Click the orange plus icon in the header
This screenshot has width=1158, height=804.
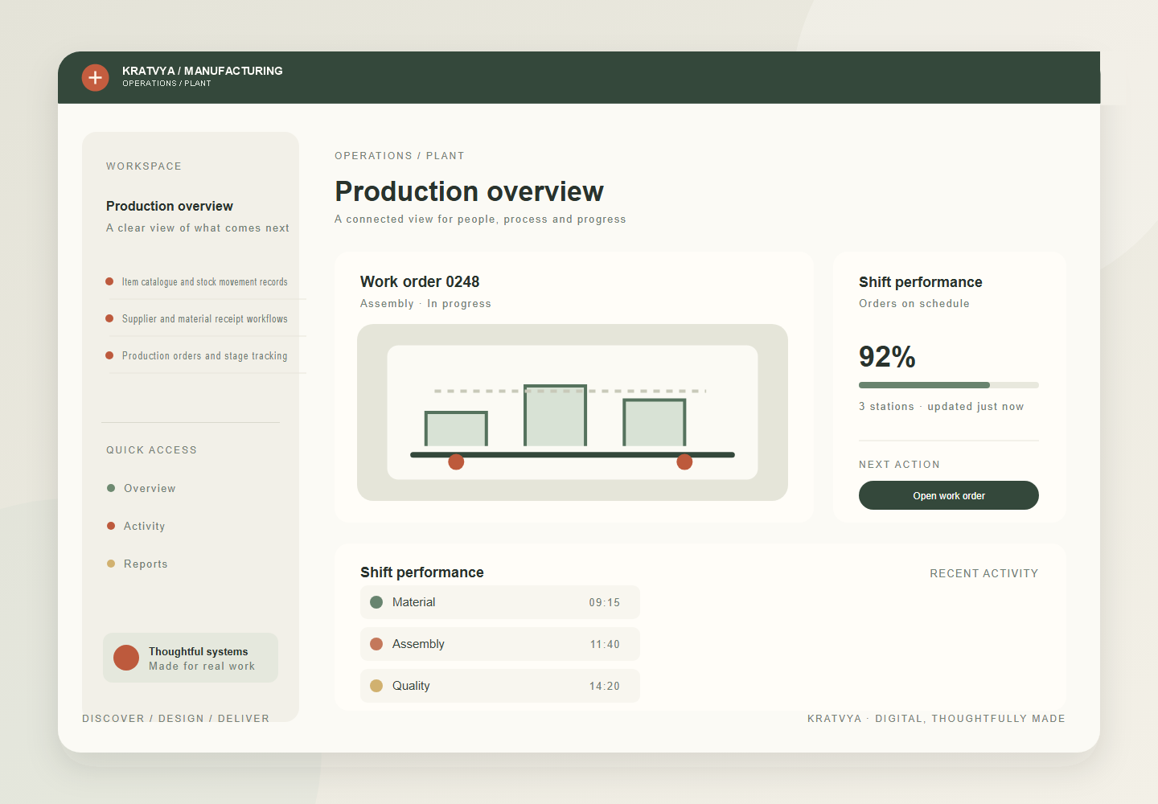coord(95,77)
